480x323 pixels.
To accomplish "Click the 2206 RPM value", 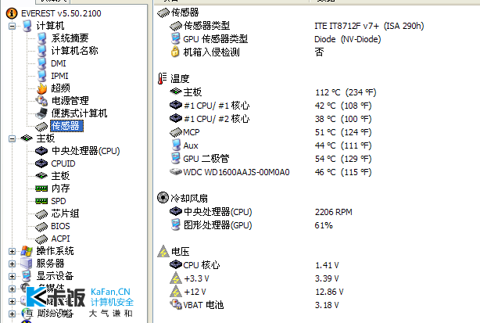I will 333,212.
